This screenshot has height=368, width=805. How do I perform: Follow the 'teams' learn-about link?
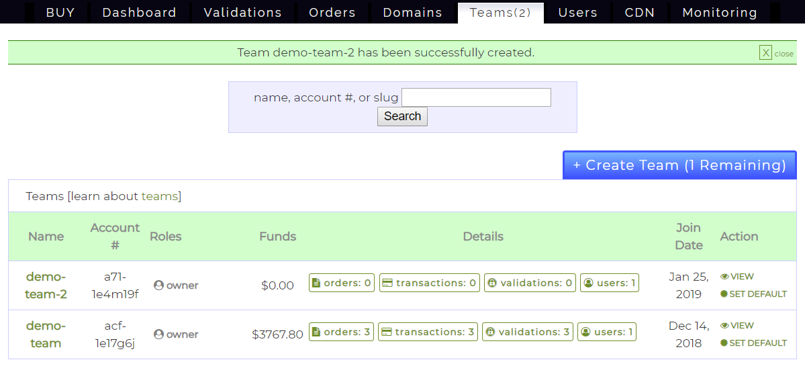coord(160,197)
